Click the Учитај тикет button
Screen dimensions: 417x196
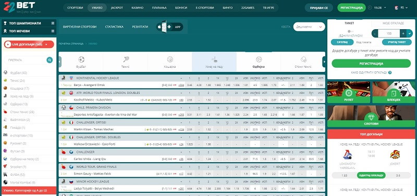pyautogui.click(x=396, y=42)
